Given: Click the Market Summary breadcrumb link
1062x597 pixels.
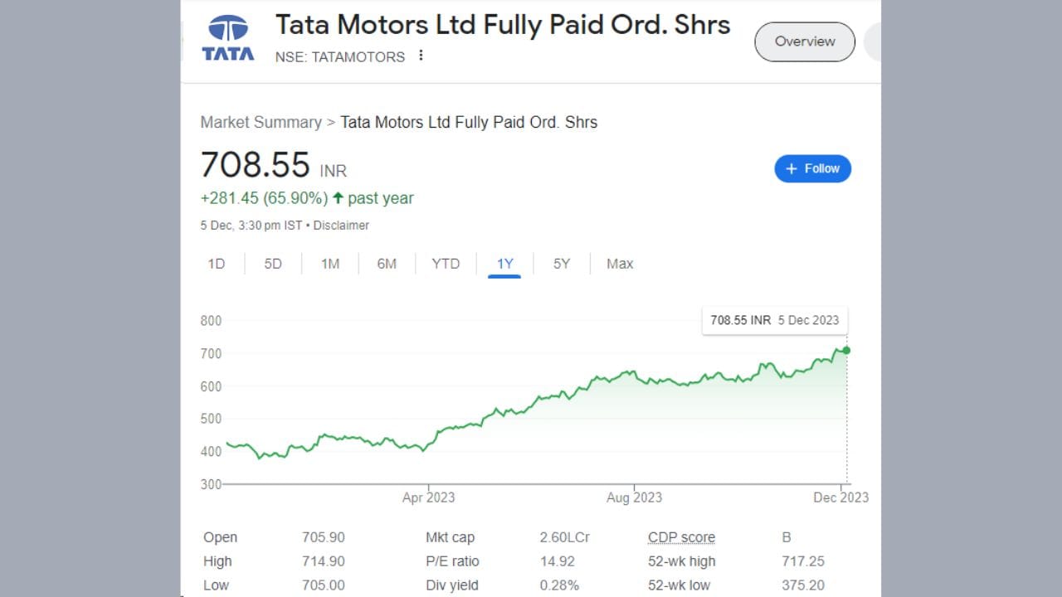Looking at the screenshot, I should (261, 122).
